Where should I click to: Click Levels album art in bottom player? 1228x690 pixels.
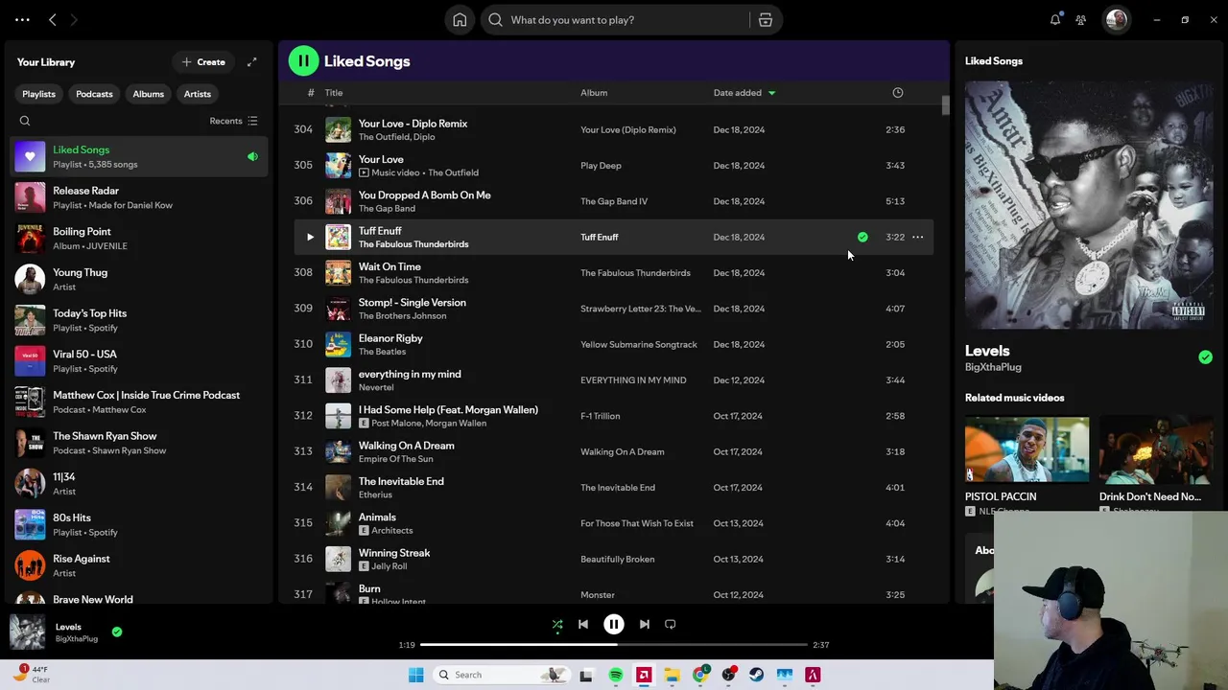click(27, 632)
